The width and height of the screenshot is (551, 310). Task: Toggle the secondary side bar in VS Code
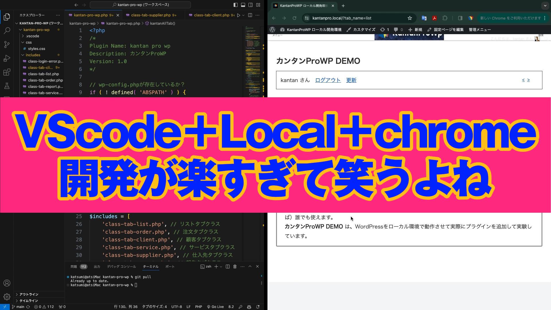click(x=251, y=5)
